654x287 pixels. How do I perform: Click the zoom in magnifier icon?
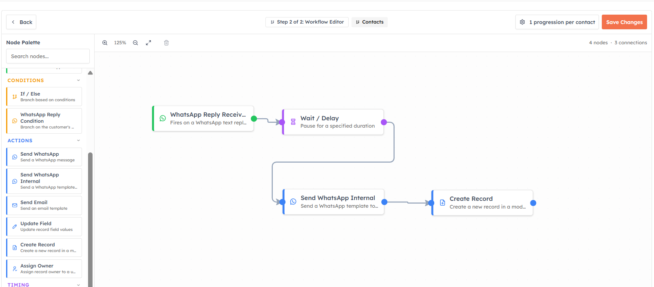[105, 43]
